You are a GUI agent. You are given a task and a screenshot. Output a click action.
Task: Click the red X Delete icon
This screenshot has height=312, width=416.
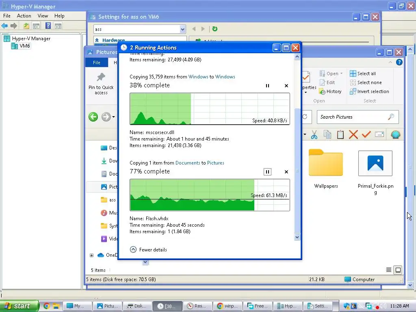tap(353, 134)
